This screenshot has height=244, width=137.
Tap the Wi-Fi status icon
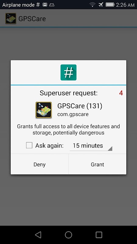click(93, 5)
